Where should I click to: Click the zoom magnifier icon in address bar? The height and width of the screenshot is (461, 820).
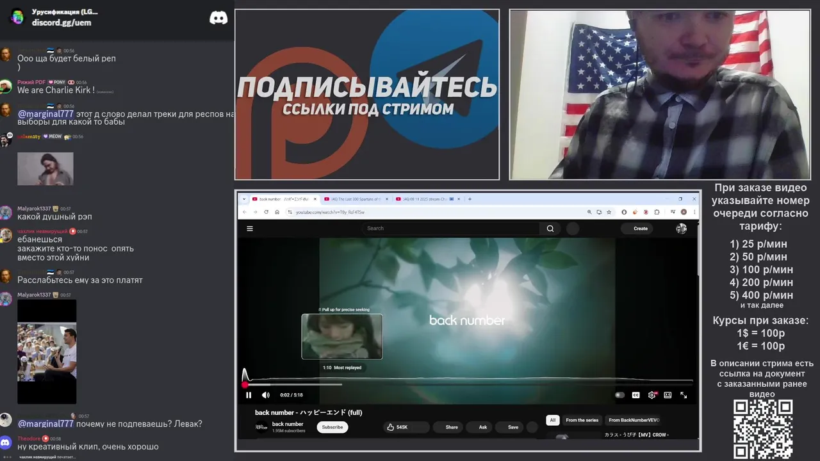[589, 212]
